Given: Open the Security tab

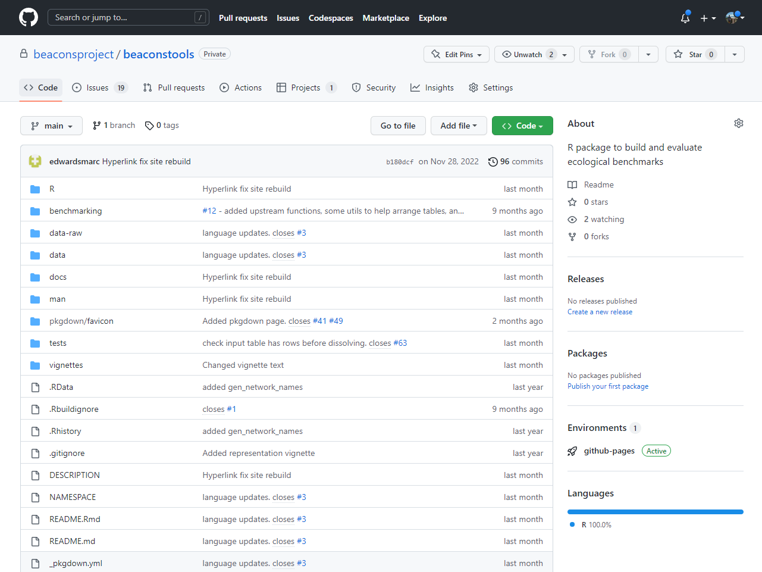Looking at the screenshot, I should click(374, 87).
